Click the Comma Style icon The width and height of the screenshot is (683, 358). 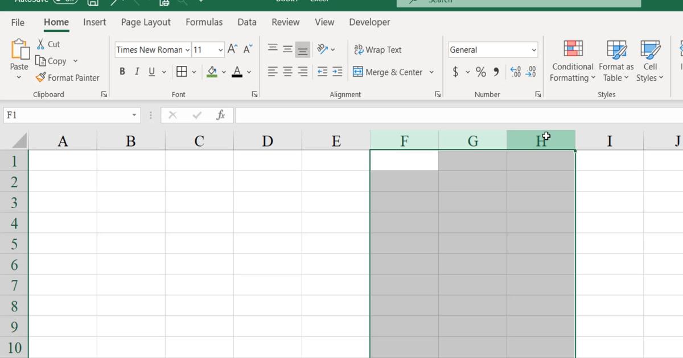click(495, 72)
